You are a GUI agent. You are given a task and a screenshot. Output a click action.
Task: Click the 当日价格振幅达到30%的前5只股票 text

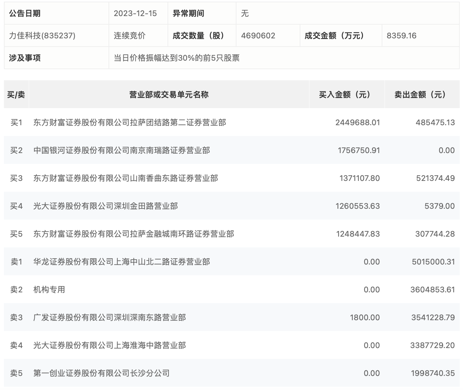coord(177,58)
